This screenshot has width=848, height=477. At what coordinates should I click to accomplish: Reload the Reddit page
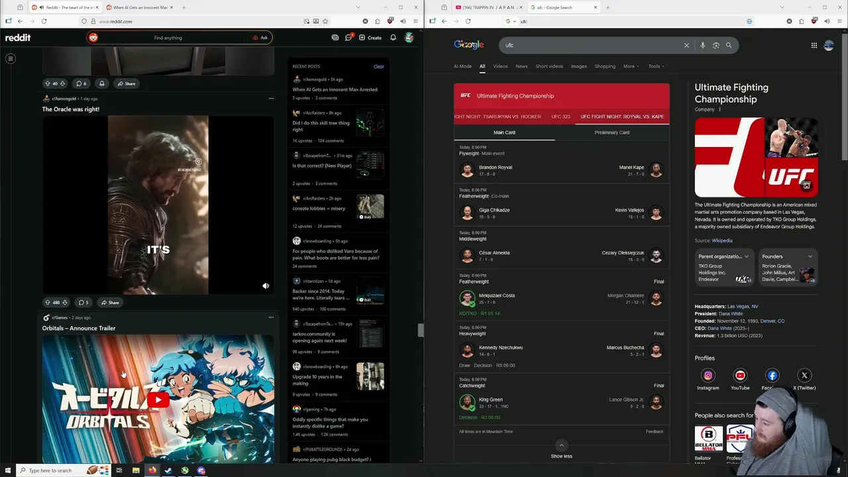coord(44,21)
